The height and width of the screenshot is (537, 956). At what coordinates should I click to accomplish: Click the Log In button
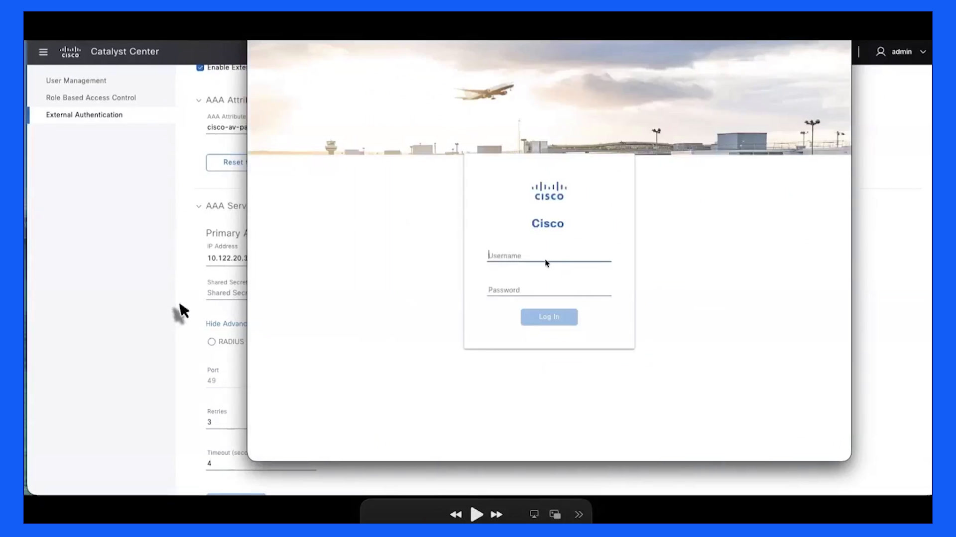549,317
